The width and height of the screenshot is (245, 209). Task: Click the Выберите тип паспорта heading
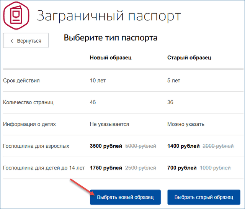click(x=111, y=38)
